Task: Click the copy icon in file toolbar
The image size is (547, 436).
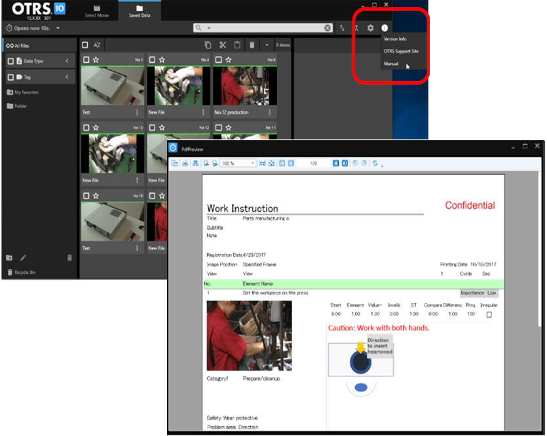Action: click(208, 45)
